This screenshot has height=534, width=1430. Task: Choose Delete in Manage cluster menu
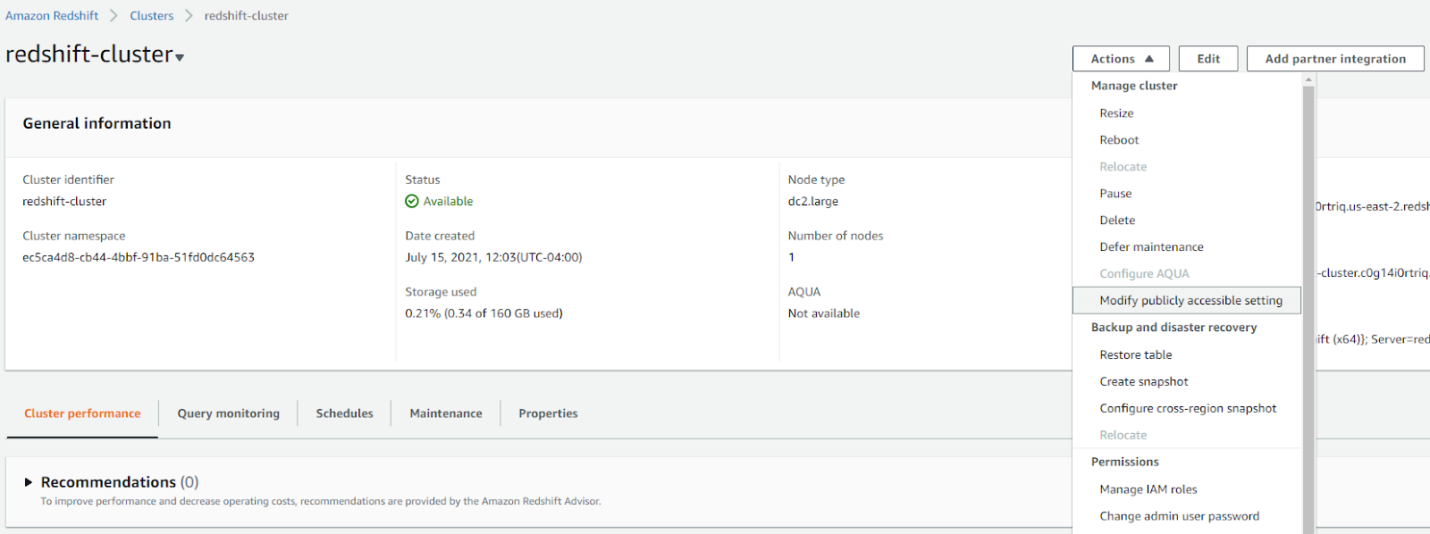coord(1187,221)
